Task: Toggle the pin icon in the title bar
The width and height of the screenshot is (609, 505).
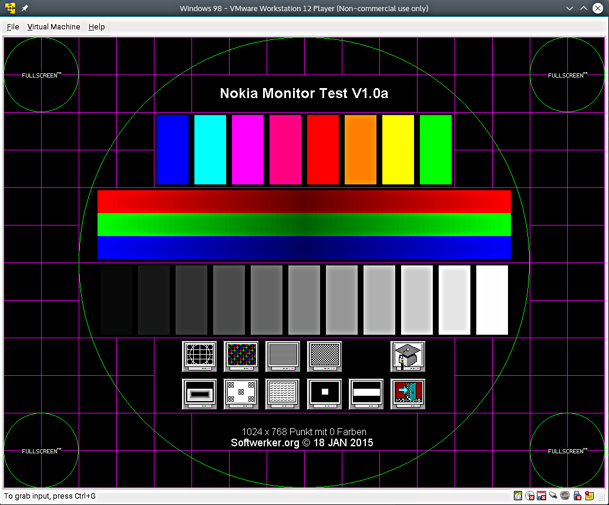Action: [25, 9]
